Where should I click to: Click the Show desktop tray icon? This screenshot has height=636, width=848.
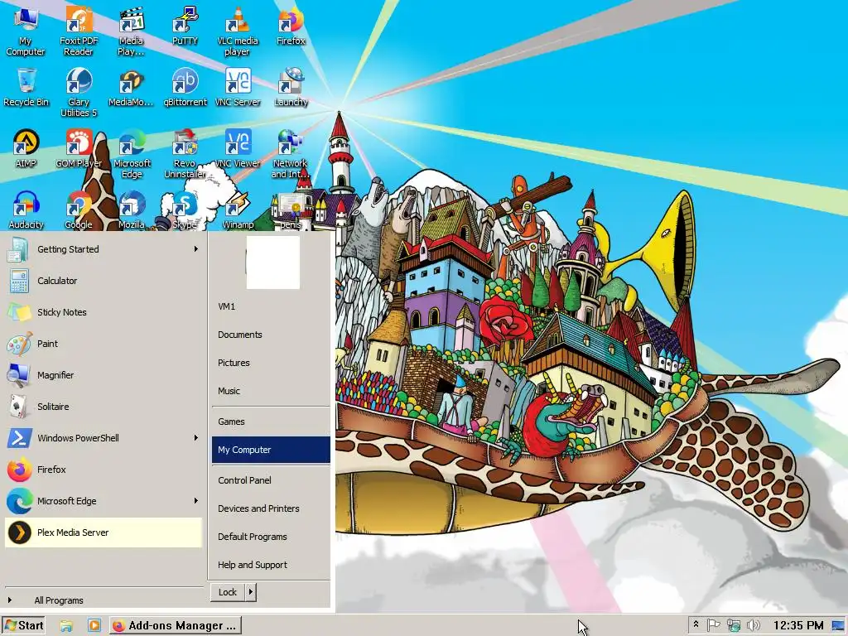838,625
